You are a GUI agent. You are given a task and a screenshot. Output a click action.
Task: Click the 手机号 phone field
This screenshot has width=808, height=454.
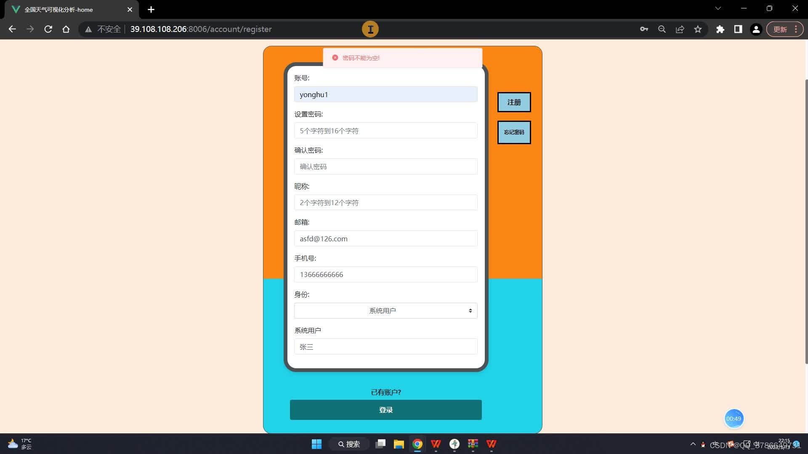click(x=385, y=275)
